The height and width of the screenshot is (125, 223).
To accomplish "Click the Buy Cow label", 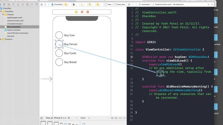I will coord(69,35).
